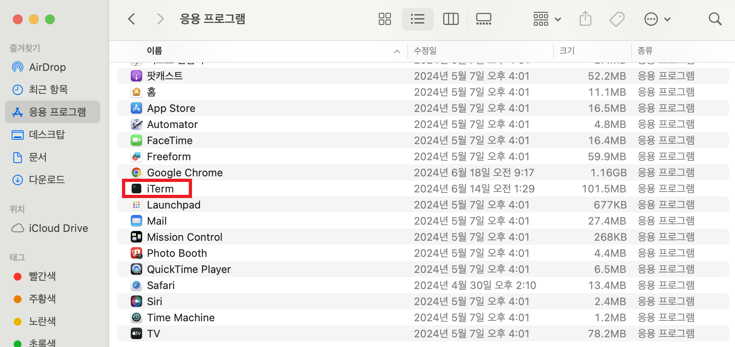Click date 2024년 6월 14일 오전 1:29

point(474,189)
